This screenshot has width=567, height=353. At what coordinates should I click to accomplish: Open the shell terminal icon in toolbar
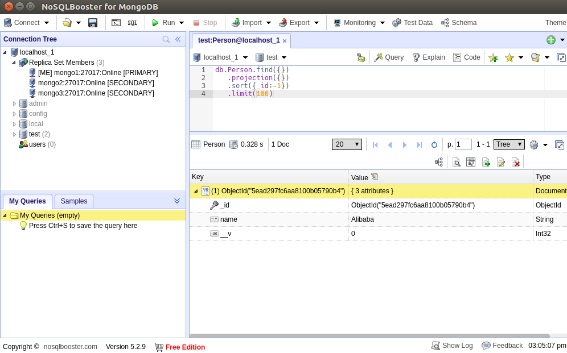116,23
